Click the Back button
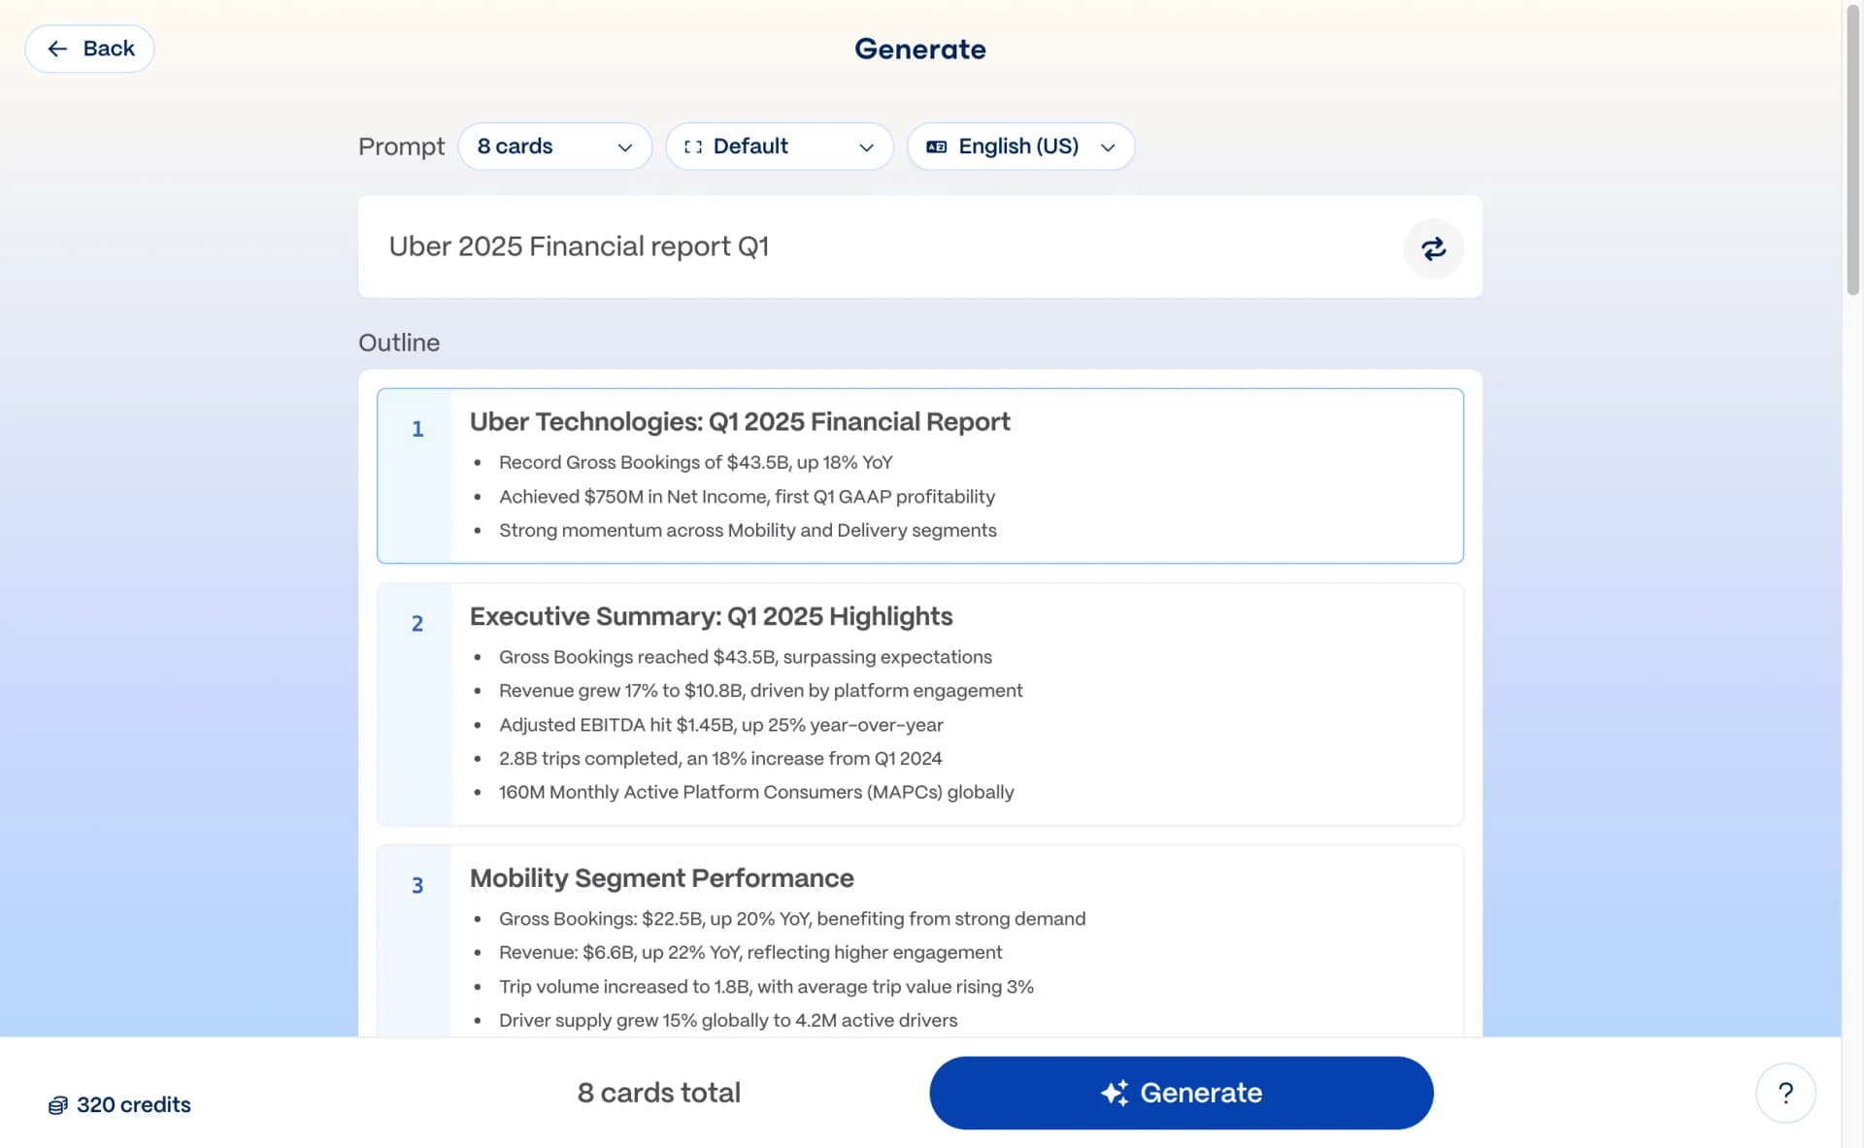 [x=89, y=49]
